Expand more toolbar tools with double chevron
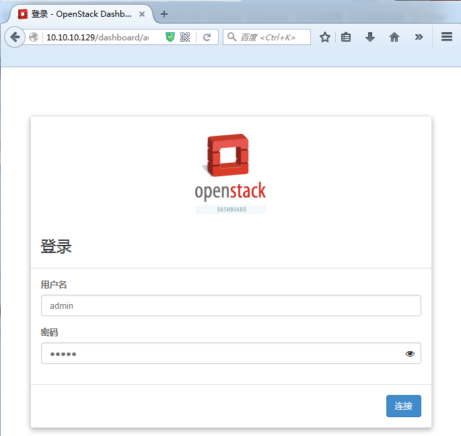 coord(419,37)
